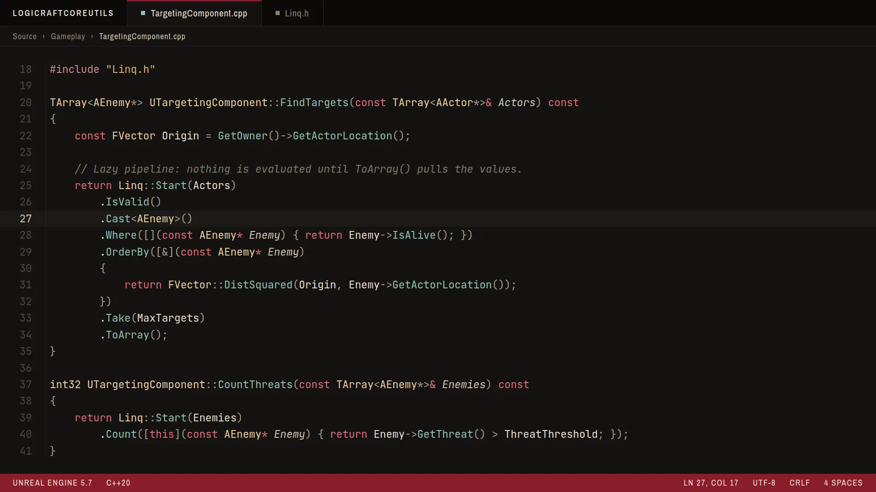This screenshot has height=492, width=876.
Task: Click the breadcrumb chevron after Gameplay
Action: [x=92, y=36]
